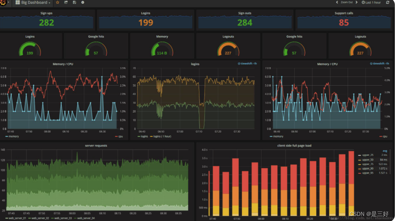Click the 85 support calls value
This screenshot has width=395, height=221.
point(344,23)
